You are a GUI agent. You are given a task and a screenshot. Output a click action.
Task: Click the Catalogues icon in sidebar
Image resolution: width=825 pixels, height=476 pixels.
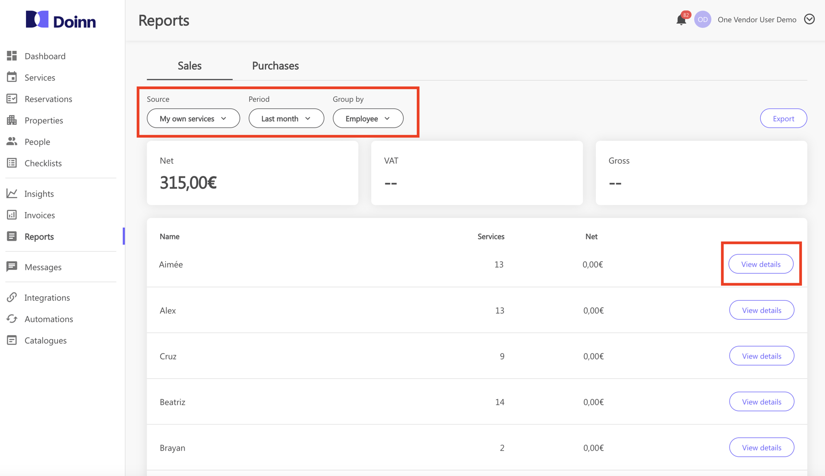12,340
